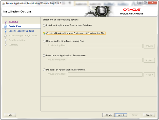Image resolution: width=159 pixels, height=120 pixels.
Task: Choose Update an Existing Provisioning Plan radio
Action: pos(44,41)
